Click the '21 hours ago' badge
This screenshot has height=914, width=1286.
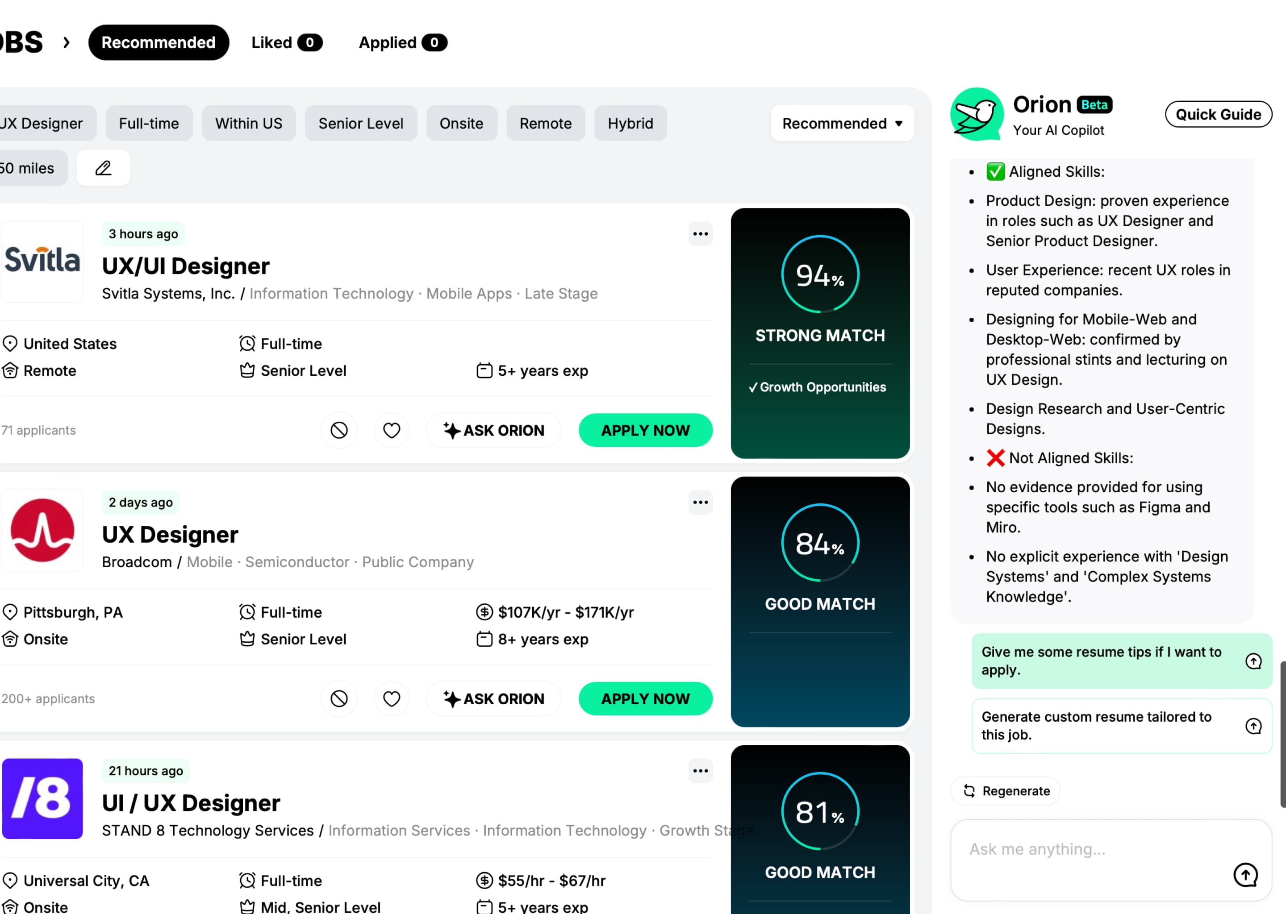[146, 770]
